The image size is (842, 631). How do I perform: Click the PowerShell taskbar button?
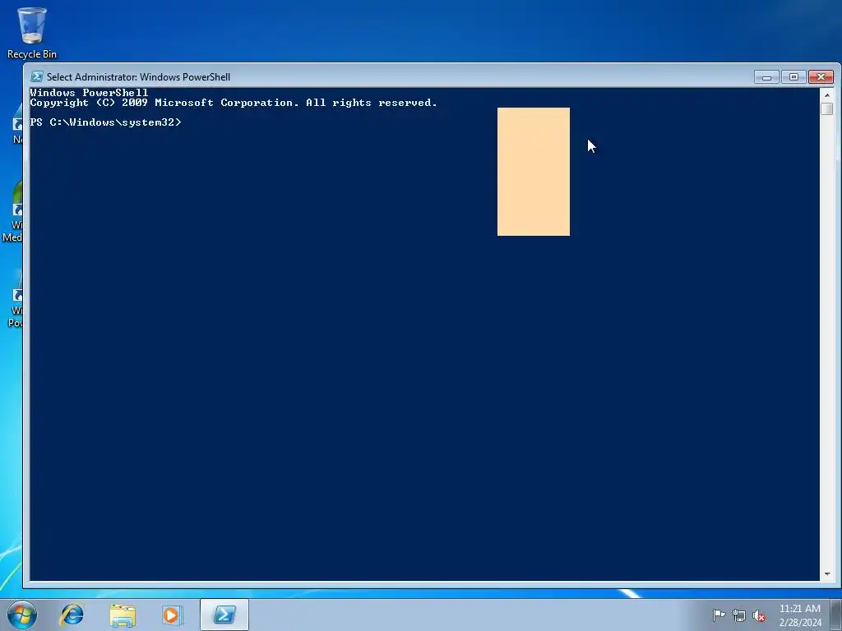coord(224,615)
